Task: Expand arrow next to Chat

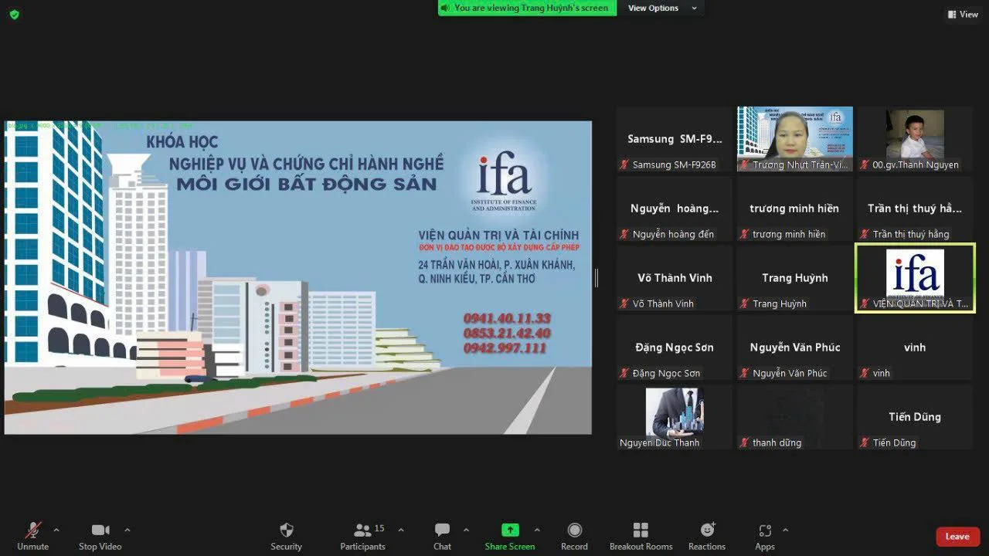Action: pyautogui.click(x=466, y=530)
